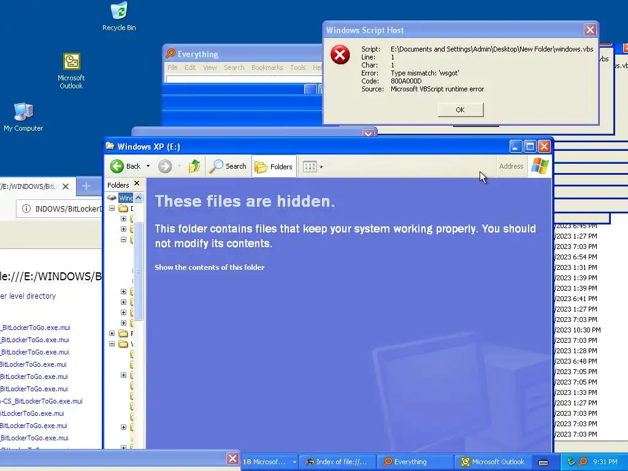This screenshot has height=471, width=628.
Task: Open the Microsoft Outlook desktop shortcut
Action: coord(71,71)
